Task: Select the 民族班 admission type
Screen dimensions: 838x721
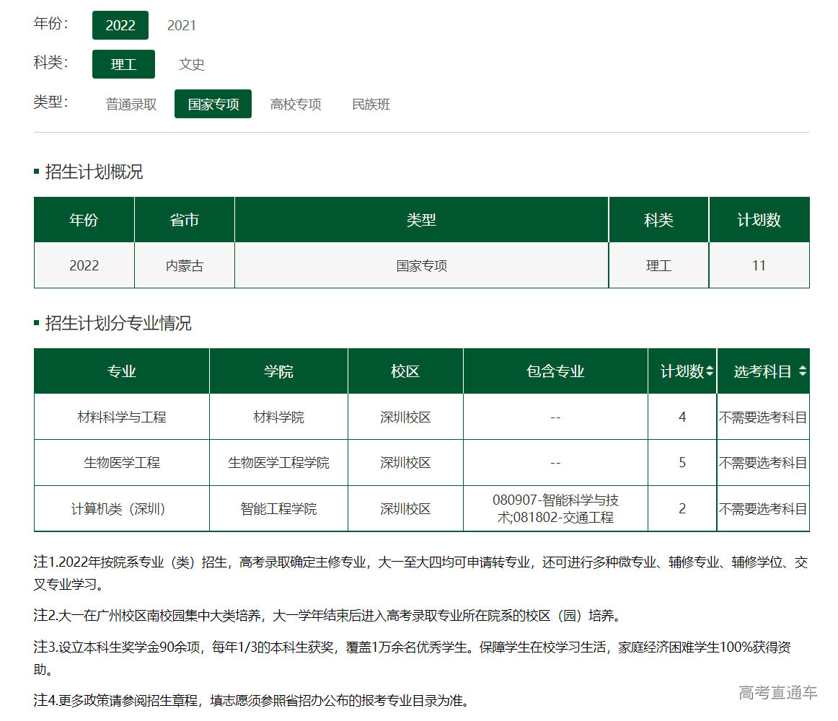Action: click(370, 104)
